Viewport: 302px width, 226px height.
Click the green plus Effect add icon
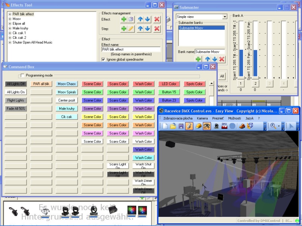pos(124,19)
